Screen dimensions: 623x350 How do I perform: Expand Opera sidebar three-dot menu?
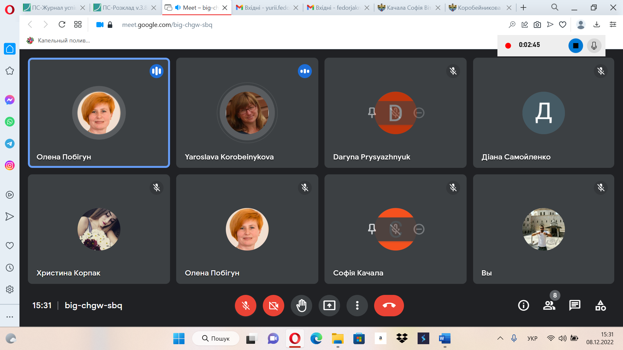click(x=10, y=317)
